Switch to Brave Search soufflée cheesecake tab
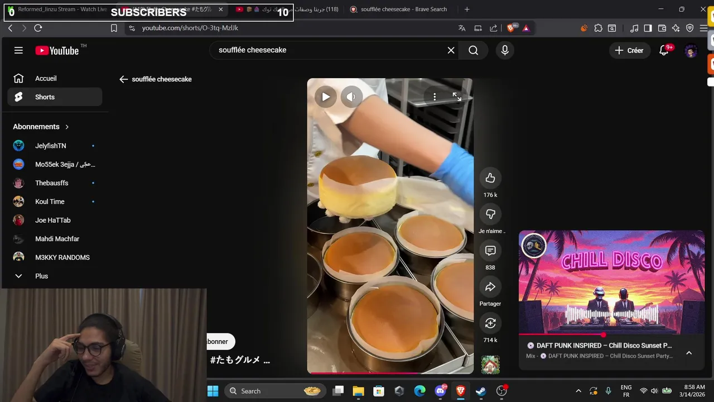Image resolution: width=714 pixels, height=402 pixels. point(398,9)
